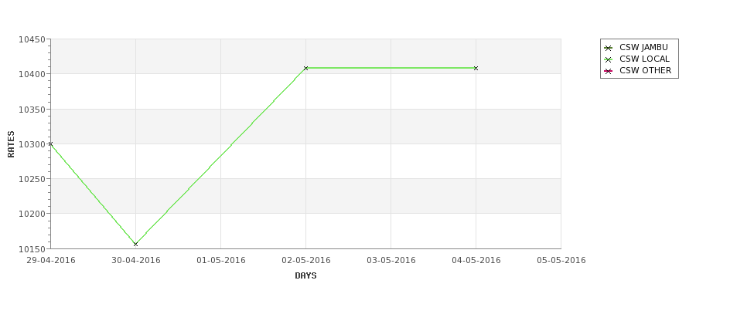Click the CSW OTHER legend label
This screenshot has height=331, width=754.
coord(645,70)
